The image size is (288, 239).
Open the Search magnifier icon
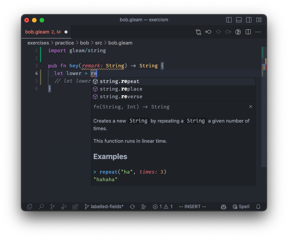pyautogui.click(x=41, y=207)
